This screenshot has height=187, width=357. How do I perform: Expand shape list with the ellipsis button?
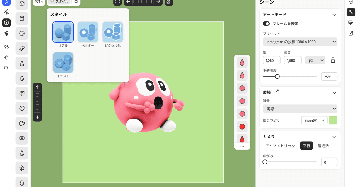(x=242, y=146)
